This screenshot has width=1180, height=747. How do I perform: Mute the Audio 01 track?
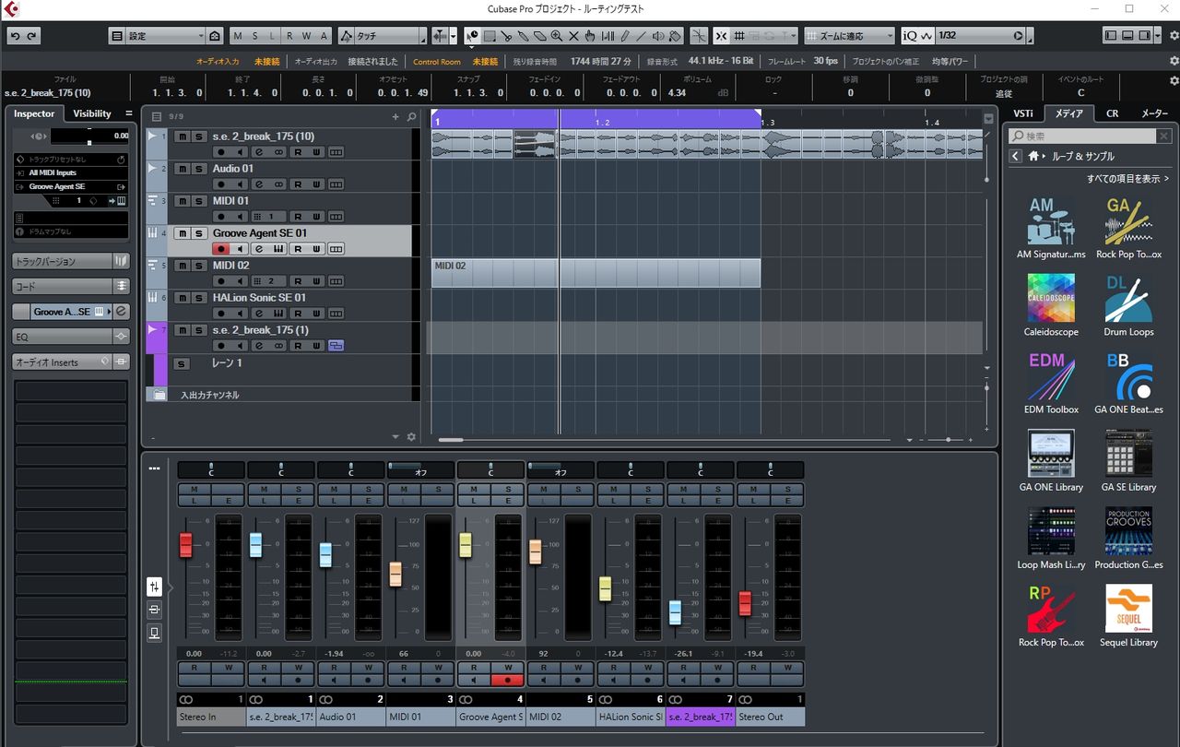[x=183, y=169]
